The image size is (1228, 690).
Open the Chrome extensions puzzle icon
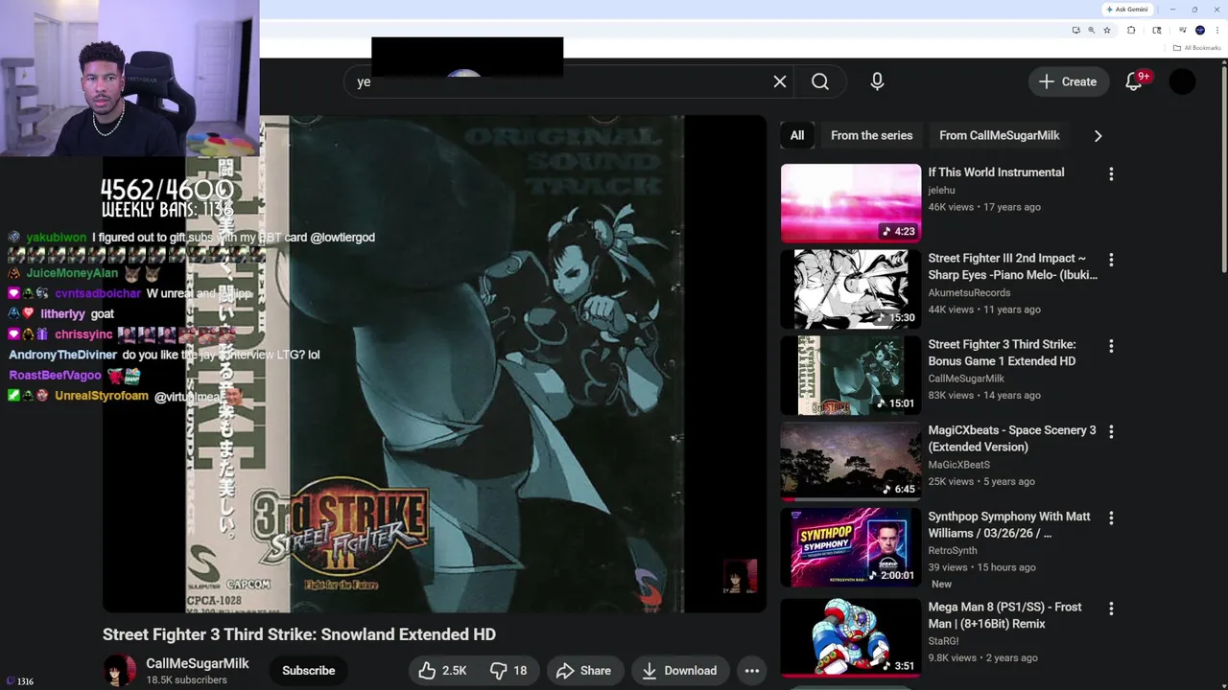[x=1131, y=31]
